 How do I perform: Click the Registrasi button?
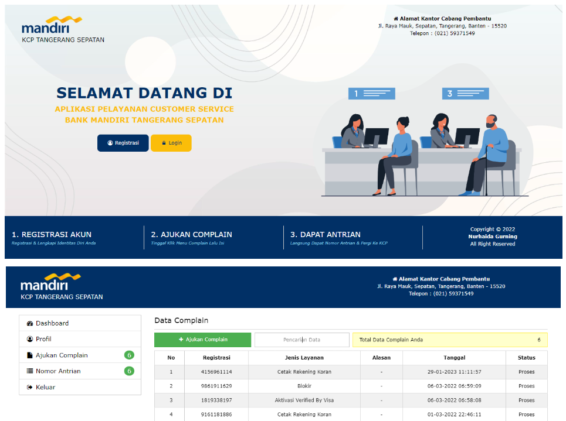click(123, 143)
